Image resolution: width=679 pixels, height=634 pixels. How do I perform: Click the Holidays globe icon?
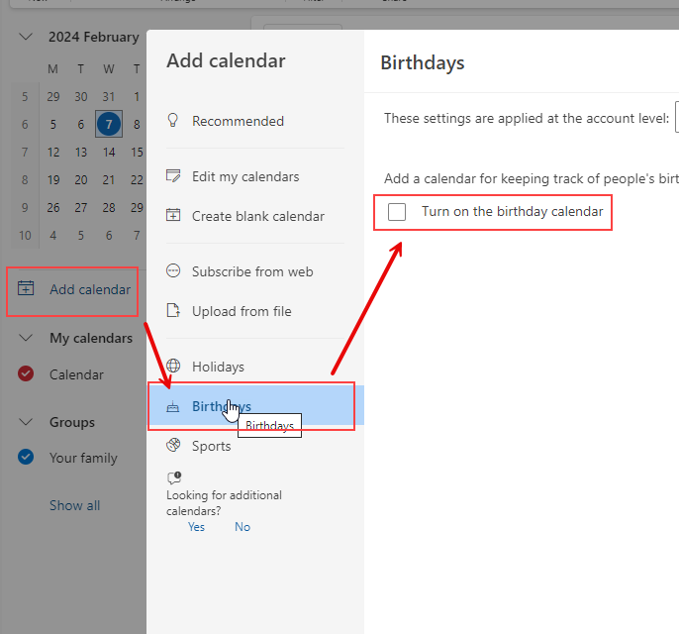click(173, 367)
